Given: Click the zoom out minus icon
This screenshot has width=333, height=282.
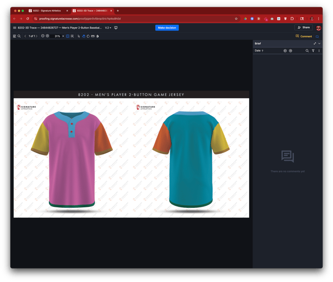Looking at the screenshot, I should (43, 36).
